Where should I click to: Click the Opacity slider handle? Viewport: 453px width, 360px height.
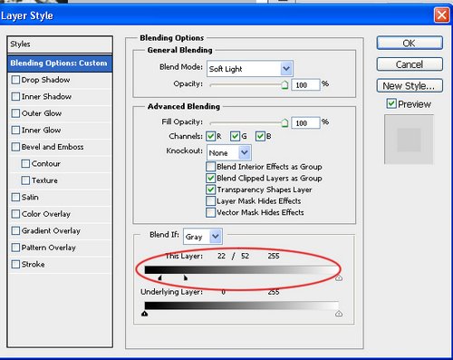284,85
